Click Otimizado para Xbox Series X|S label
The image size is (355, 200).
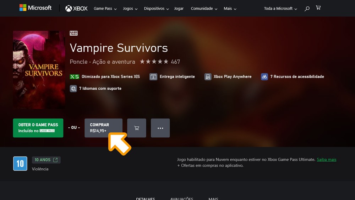point(111,77)
